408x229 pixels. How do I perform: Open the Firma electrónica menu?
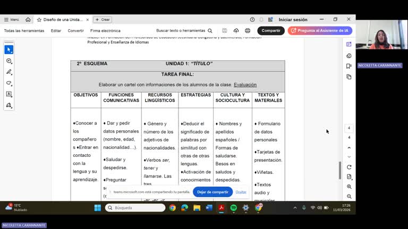click(105, 31)
